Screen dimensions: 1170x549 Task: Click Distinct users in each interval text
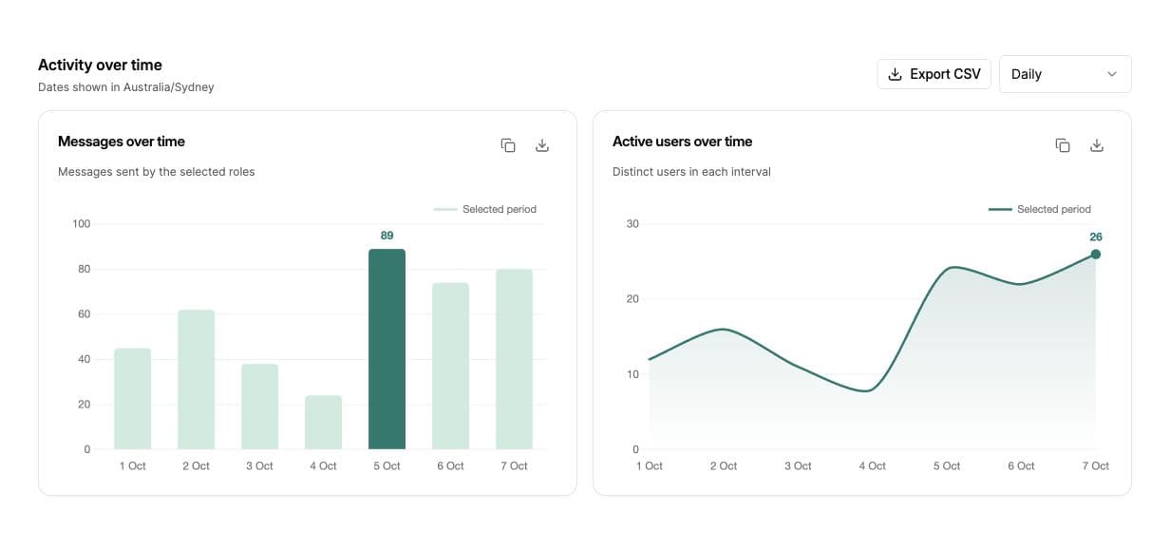[691, 172]
